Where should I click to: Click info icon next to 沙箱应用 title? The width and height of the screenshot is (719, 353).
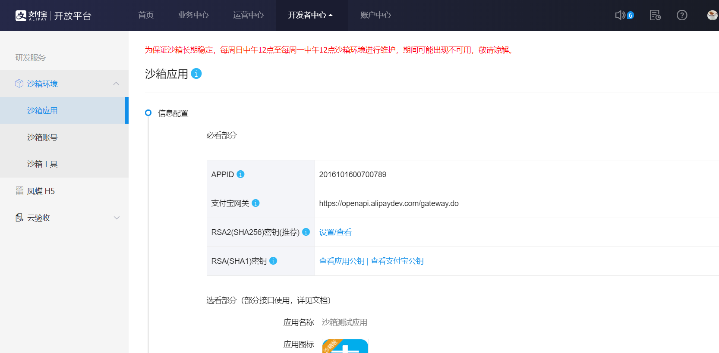click(x=196, y=74)
